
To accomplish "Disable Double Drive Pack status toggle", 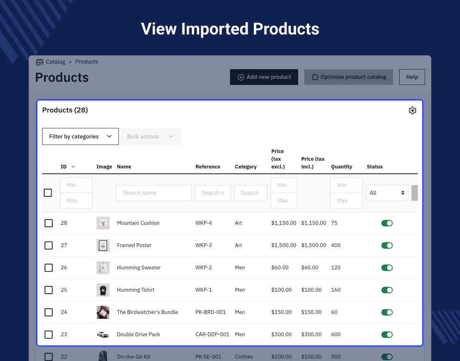I will [x=387, y=334].
